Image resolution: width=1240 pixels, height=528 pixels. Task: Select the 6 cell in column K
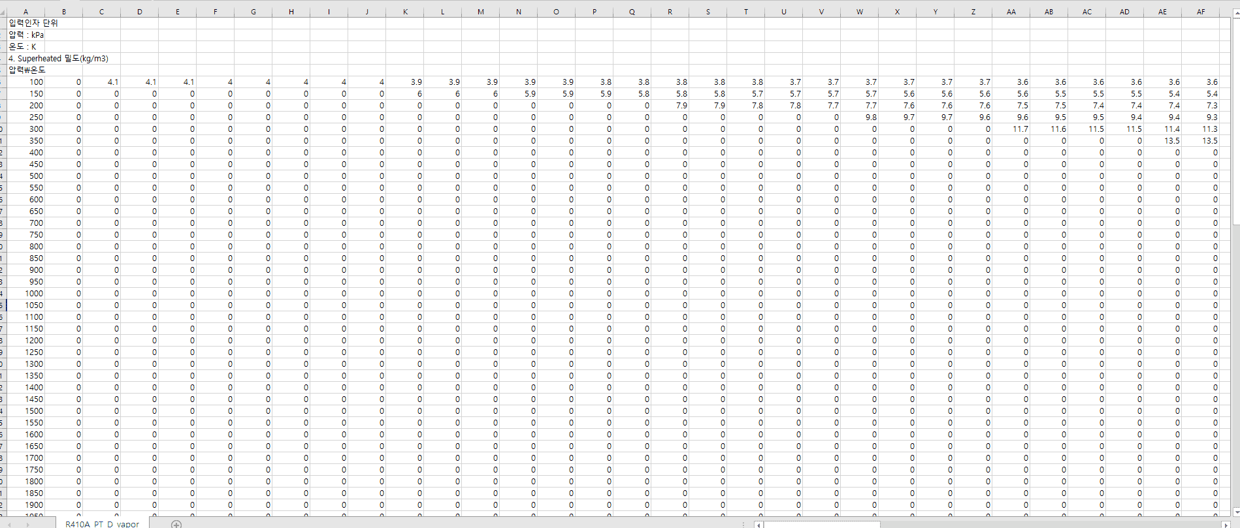pyautogui.click(x=404, y=93)
